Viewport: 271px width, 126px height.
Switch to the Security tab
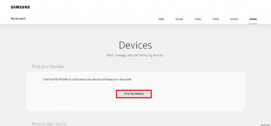click(179, 19)
